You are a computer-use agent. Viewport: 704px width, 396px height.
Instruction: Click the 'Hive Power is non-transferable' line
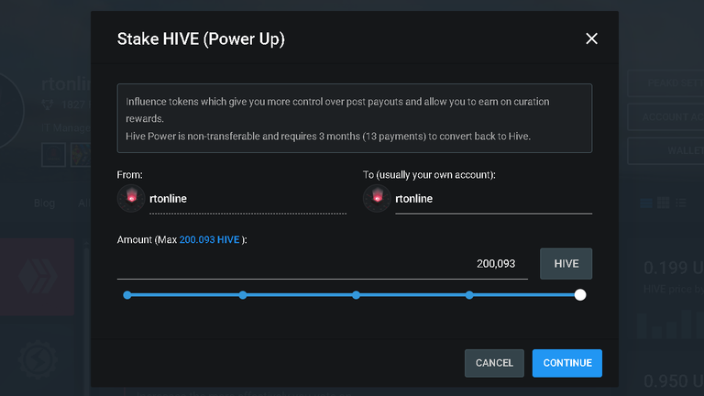(x=328, y=136)
